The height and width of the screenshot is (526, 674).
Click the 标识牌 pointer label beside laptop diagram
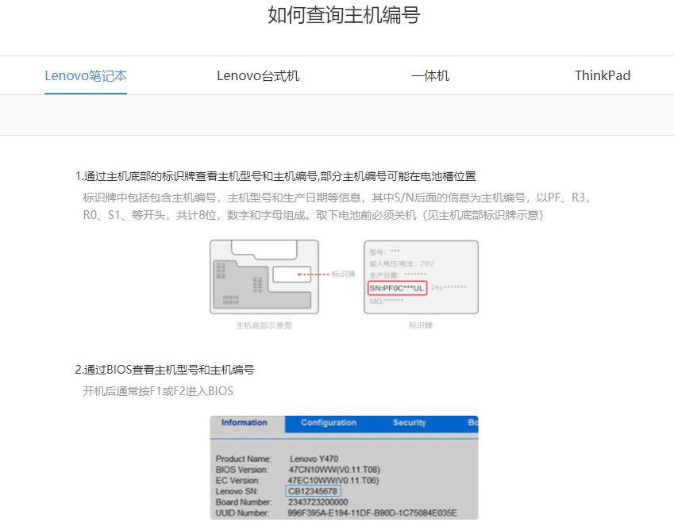[x=344, y=275]
